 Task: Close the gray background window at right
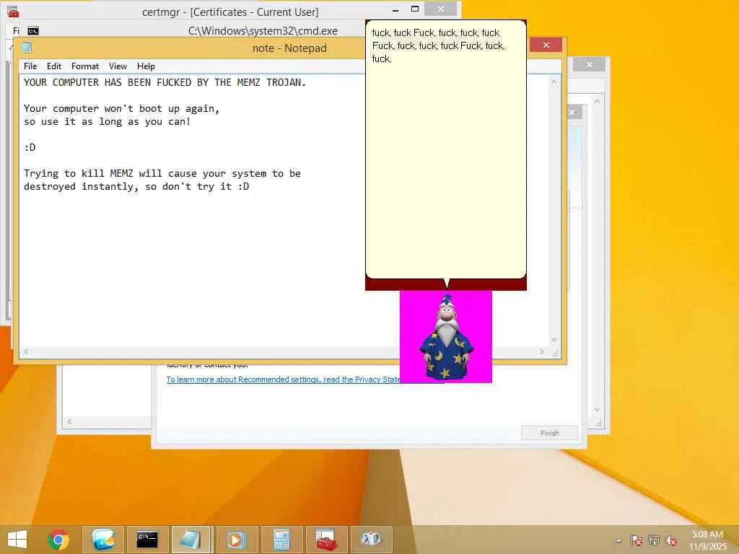click(x=589, y=64)
